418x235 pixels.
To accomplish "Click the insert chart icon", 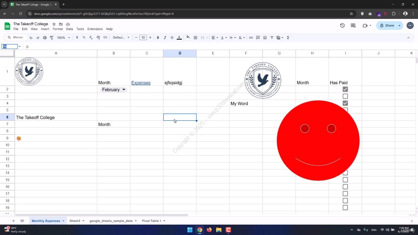I will click(265, 38).
